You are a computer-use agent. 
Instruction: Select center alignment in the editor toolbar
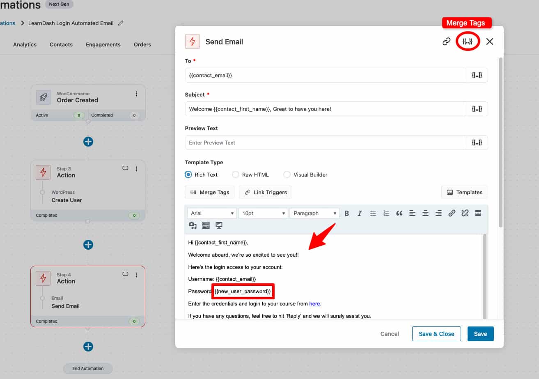pyautogui.click(x=425, y=213)
